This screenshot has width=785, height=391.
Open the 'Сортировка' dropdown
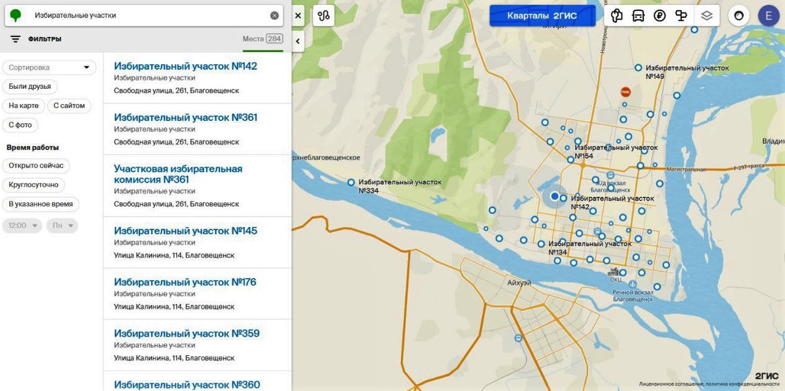[x=49, y=67]
